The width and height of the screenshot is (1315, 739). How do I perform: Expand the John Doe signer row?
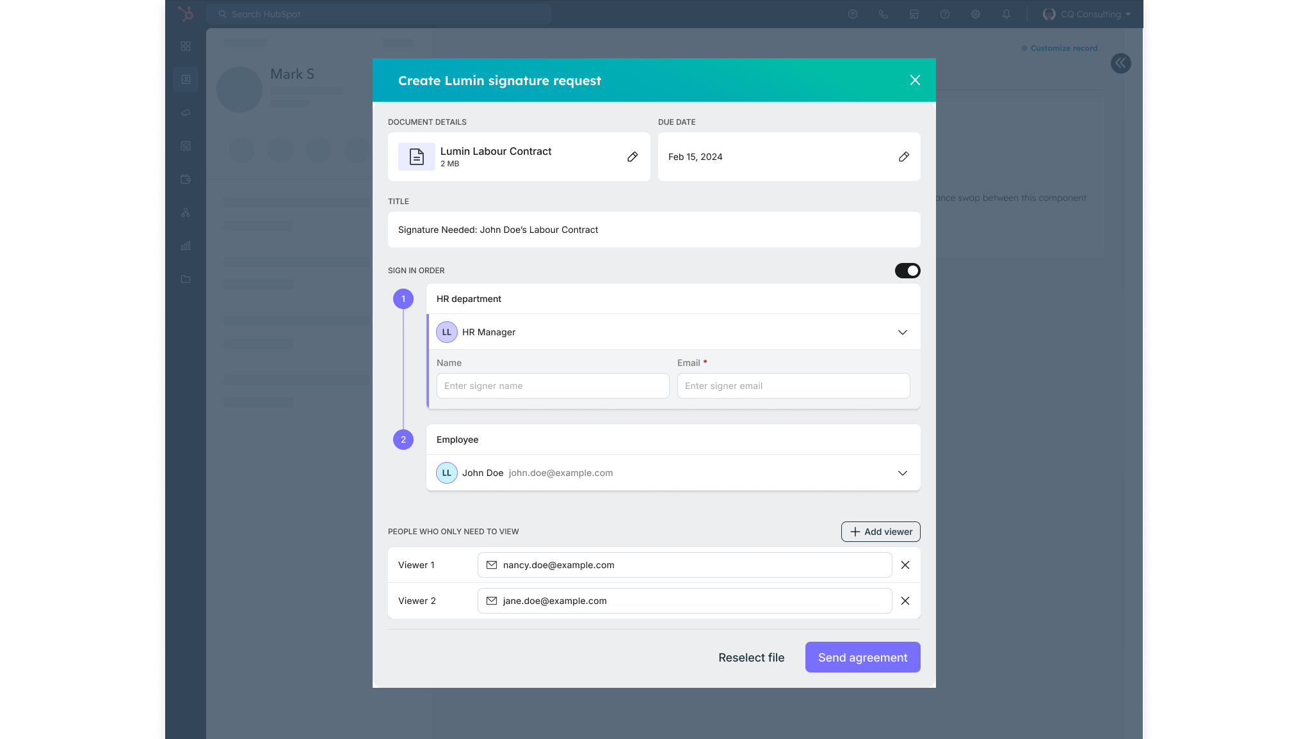click(x=902, y=473)
